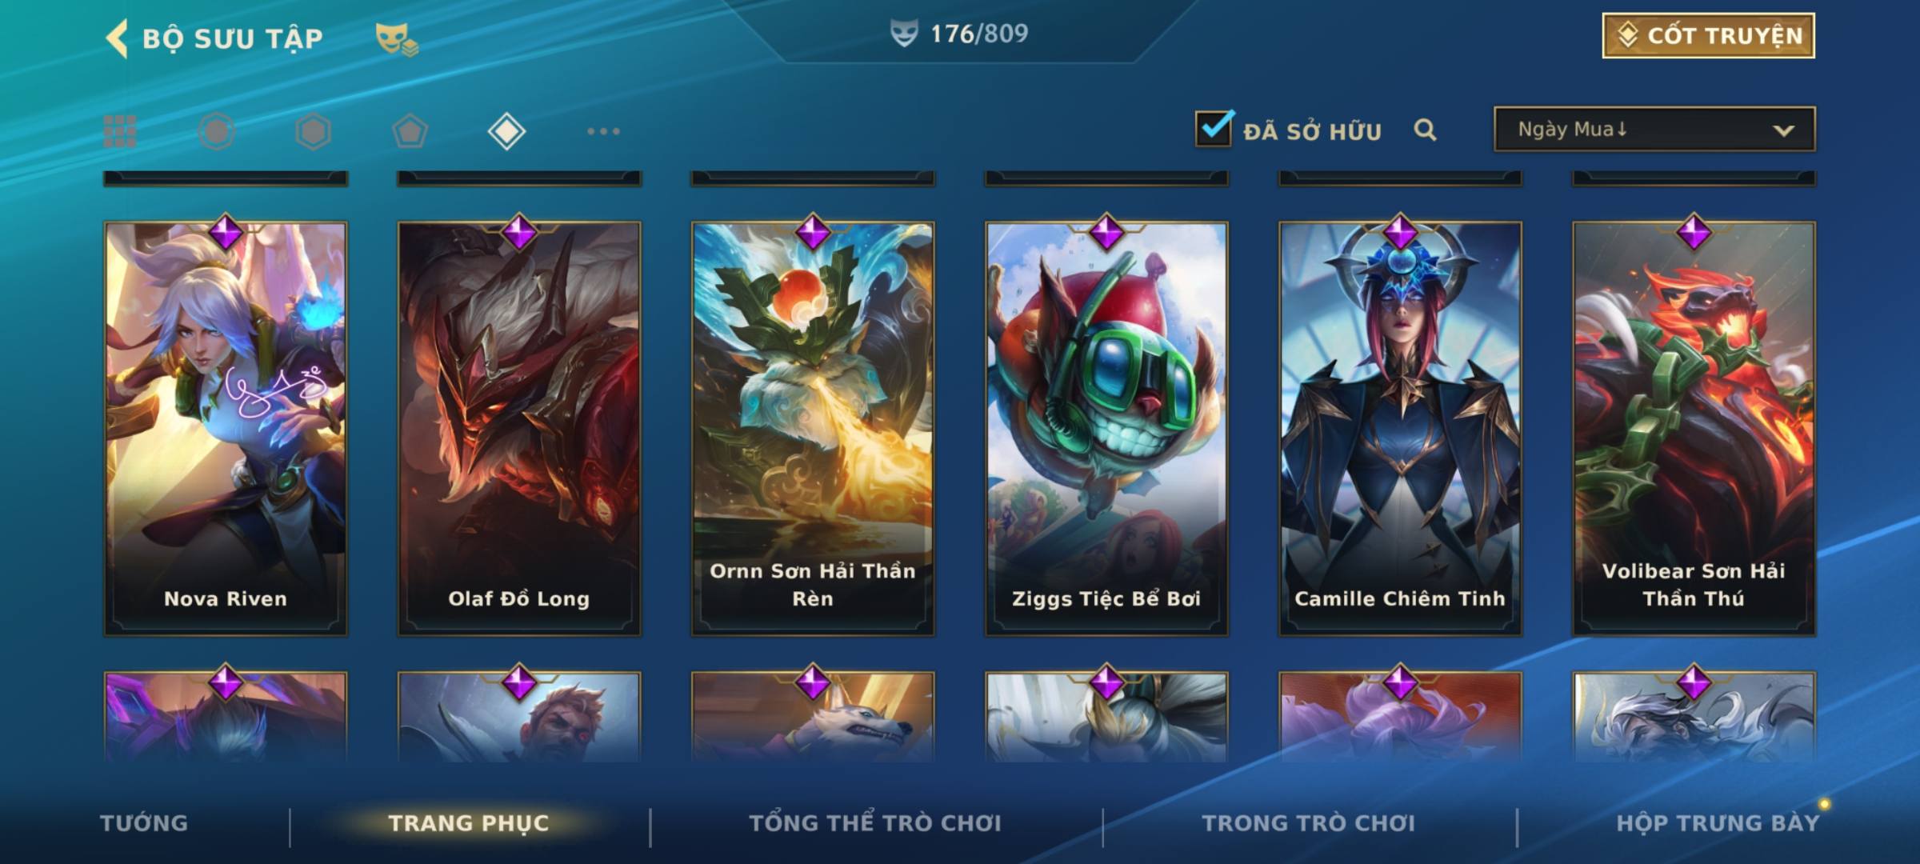1920x864 pixels.
Task: Open the Tổng Thể Trò Chơi tab
Action: click(875, 823)
